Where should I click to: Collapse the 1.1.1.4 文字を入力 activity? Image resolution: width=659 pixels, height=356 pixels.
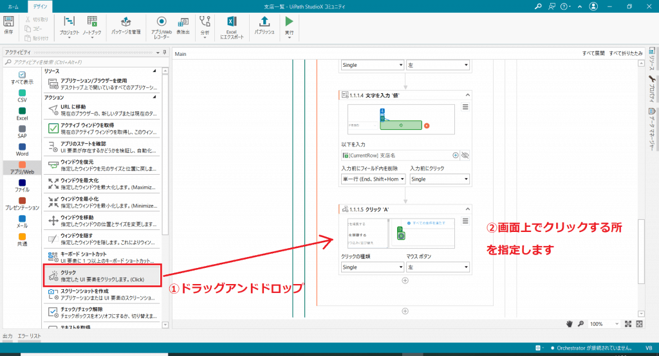point(467,95)
